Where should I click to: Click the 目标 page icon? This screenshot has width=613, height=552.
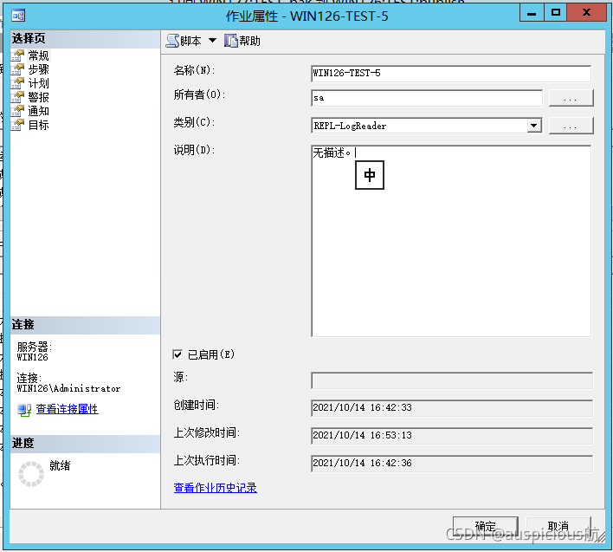pos(17,125)
